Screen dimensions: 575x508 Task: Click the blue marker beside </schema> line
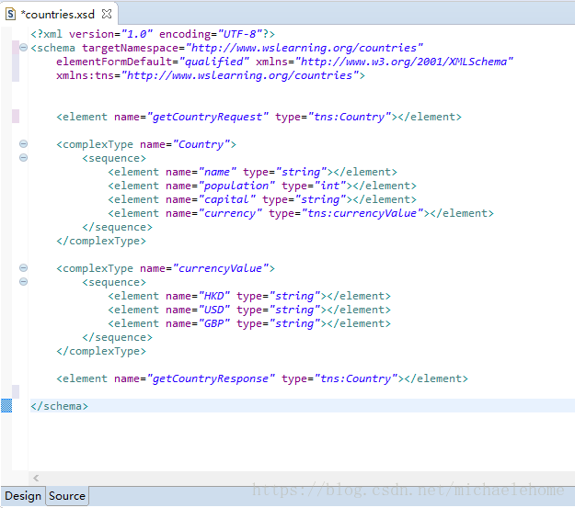(x=6, y=406)
